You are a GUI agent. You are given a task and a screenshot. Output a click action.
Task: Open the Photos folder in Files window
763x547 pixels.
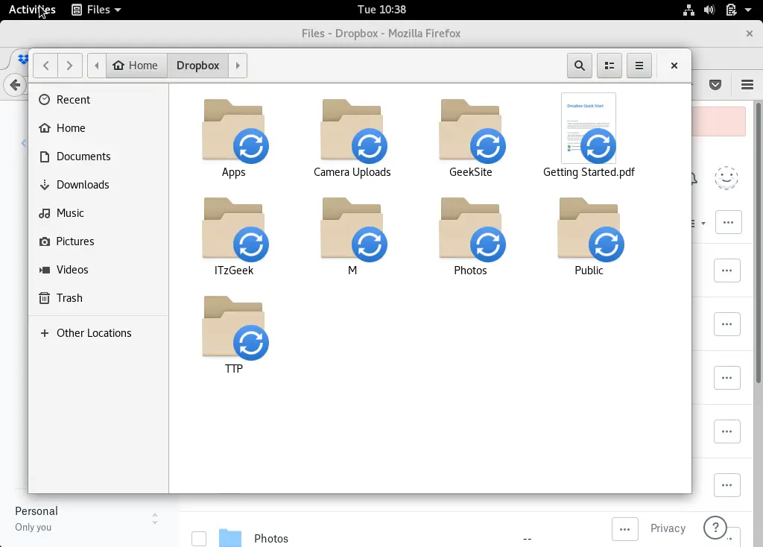pos(471,237)
